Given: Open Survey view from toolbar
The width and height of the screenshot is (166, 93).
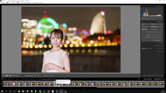Looking at the screenshot, I should coord(14,76).
